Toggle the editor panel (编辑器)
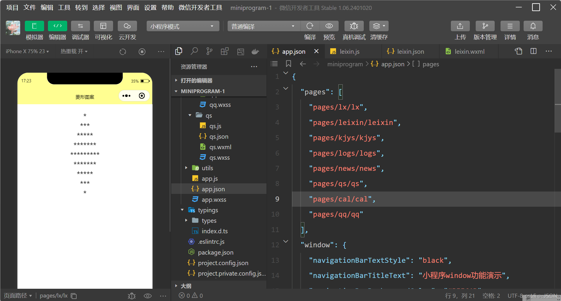Image resolution: width=561 pixels, height=301 pixels. coord(57,26)
